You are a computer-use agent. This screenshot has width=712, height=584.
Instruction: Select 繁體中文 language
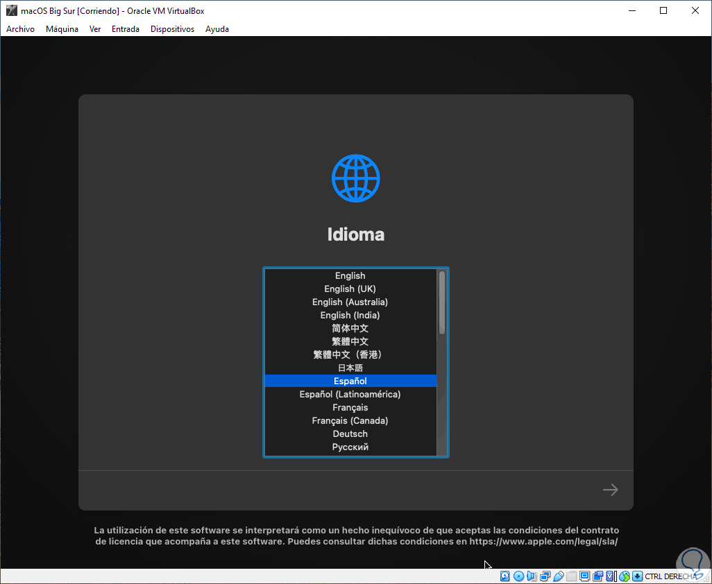350,341
